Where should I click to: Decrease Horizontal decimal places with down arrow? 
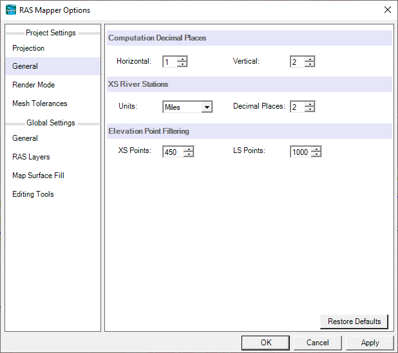(182, 64)
